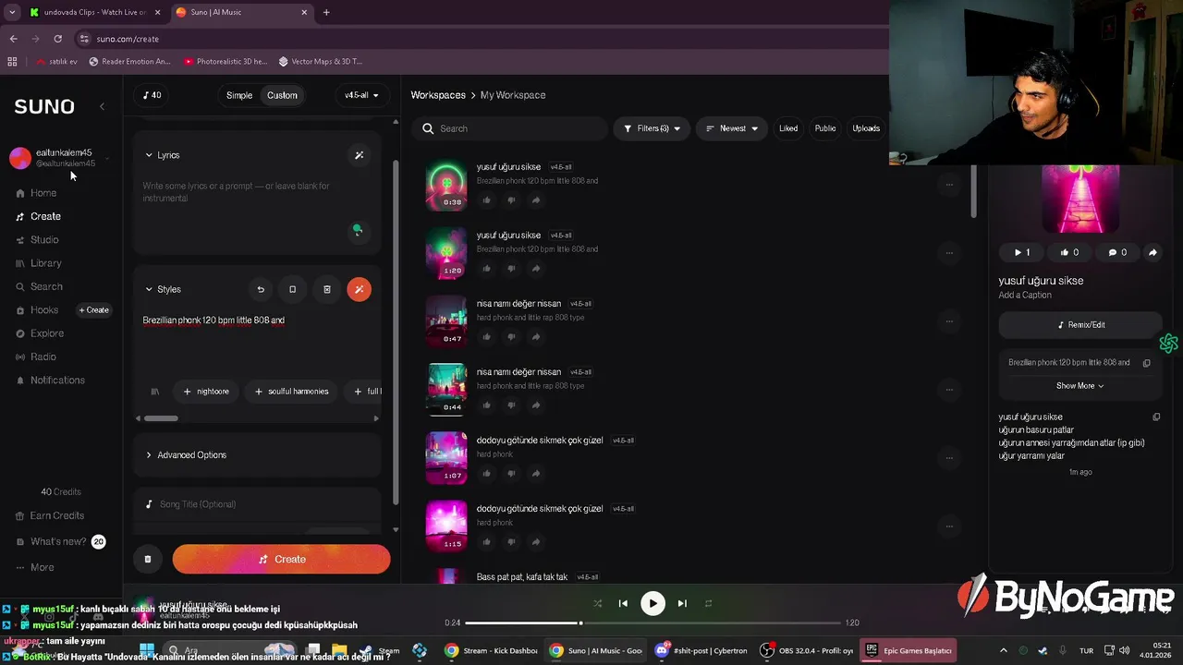Undo the last Styles change
The height and width of the screenshot is (665, 1183).
(x=261, y=289)
